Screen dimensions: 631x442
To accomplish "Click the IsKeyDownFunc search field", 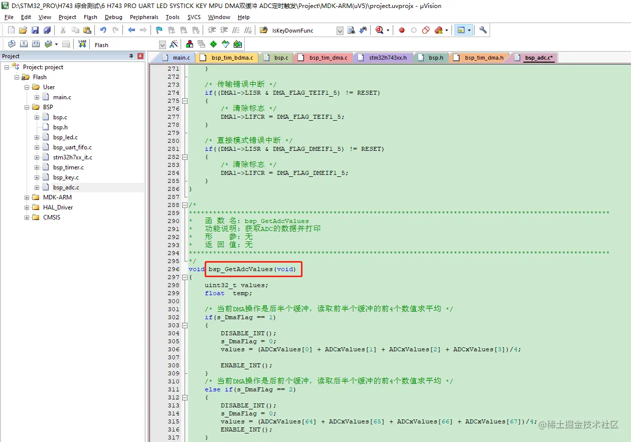I will pyautogui.click(x=302, y=31).
